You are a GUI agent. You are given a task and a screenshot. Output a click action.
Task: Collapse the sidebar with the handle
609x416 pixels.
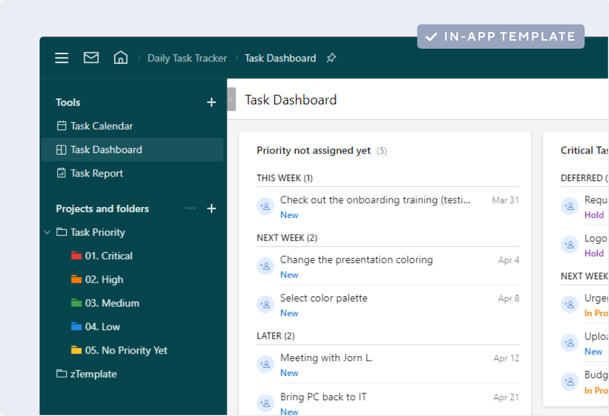coord(231,99)
